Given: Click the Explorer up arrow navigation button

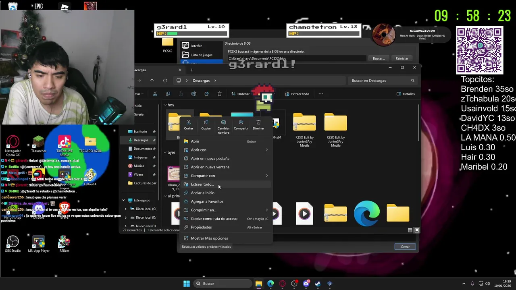Looking at the screenshot, I should [152, 81].
